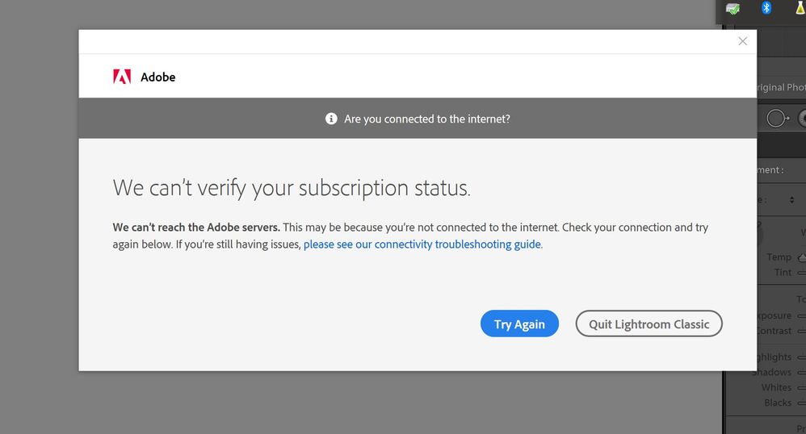Click the yellow flask tray icon

(x=800, y=8)
